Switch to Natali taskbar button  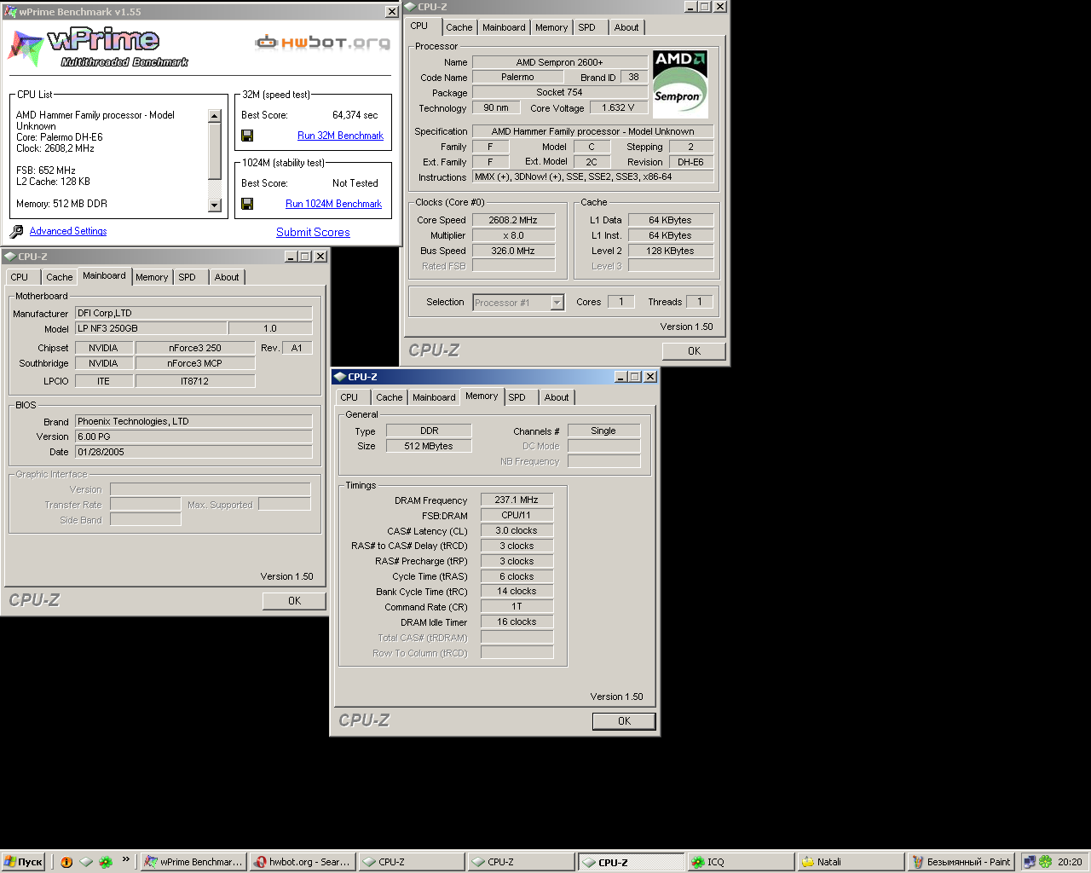(850, 862)
